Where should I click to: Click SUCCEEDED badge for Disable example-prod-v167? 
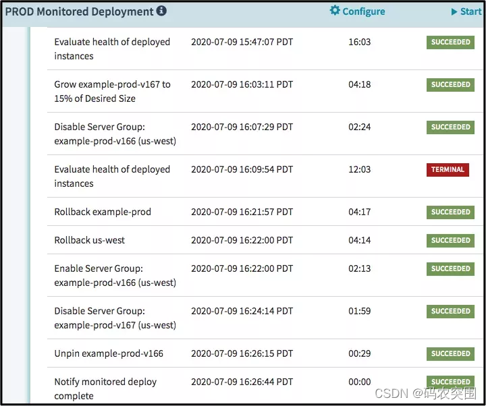point(450,311)
